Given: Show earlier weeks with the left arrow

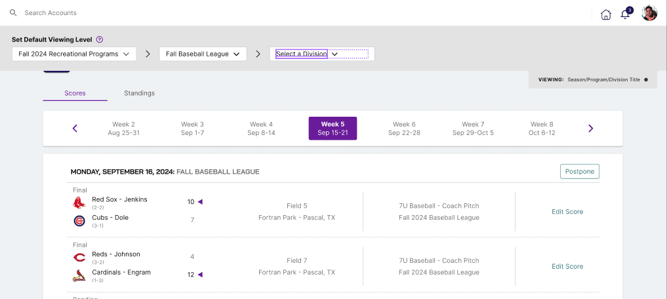Looking at the screenshot, I should [75, 128].
